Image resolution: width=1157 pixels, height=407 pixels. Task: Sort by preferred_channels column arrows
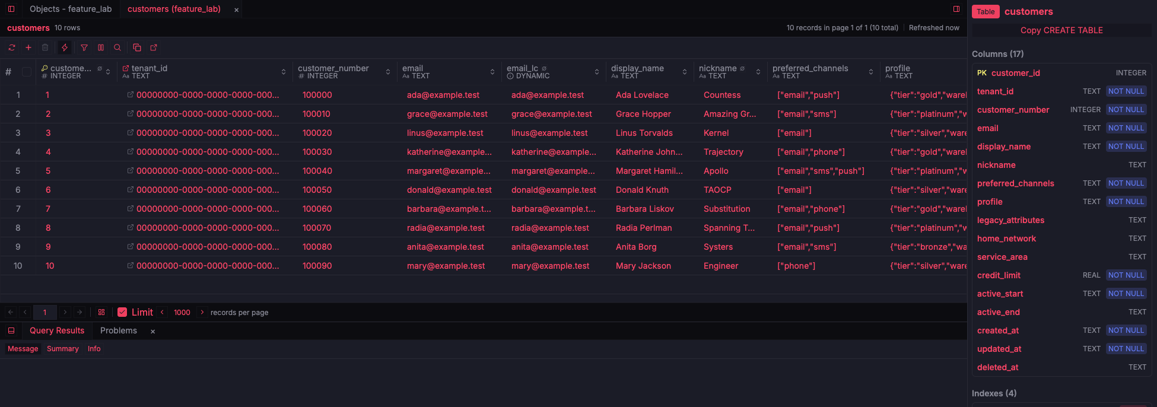pyautogui.click(x=871, y=72)
